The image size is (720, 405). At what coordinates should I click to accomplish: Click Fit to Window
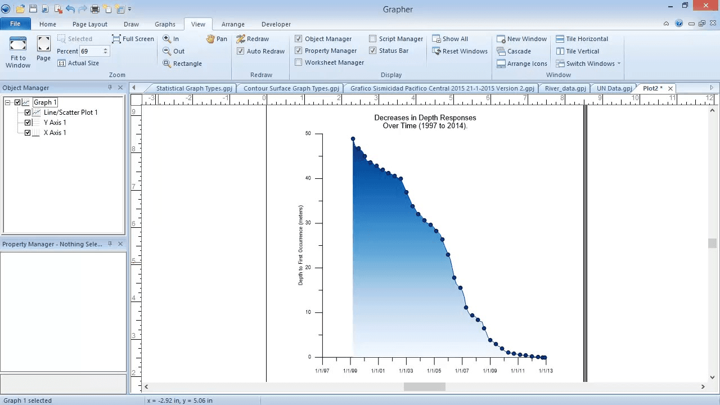(17, 51)
